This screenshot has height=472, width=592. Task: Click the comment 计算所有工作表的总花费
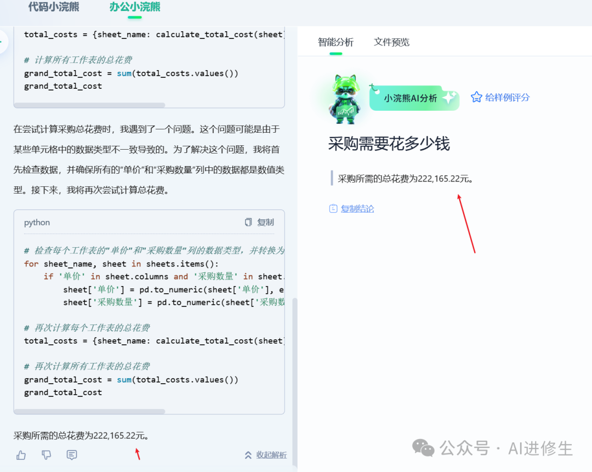pos(78,60)
